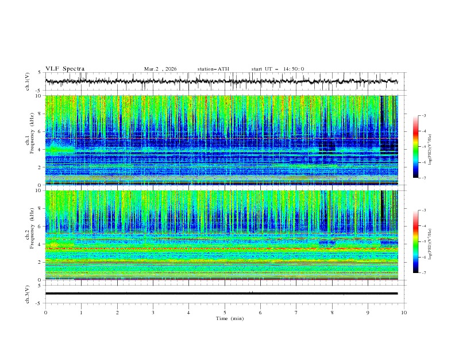The width and height of the screenshot is (455, 351).
Task: Click the 'ch.1(V)' waveform axis label
Action: coord(28,81)
